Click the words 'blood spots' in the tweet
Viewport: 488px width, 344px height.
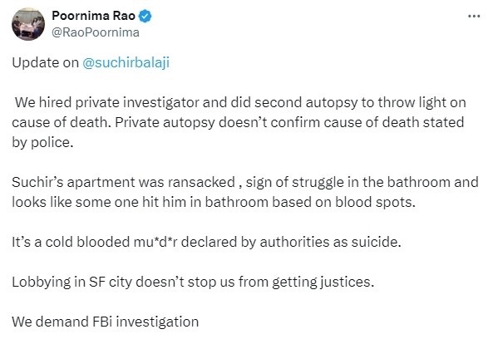[373, 203]
